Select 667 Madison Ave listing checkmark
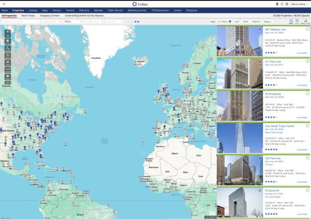 [308, 29]
